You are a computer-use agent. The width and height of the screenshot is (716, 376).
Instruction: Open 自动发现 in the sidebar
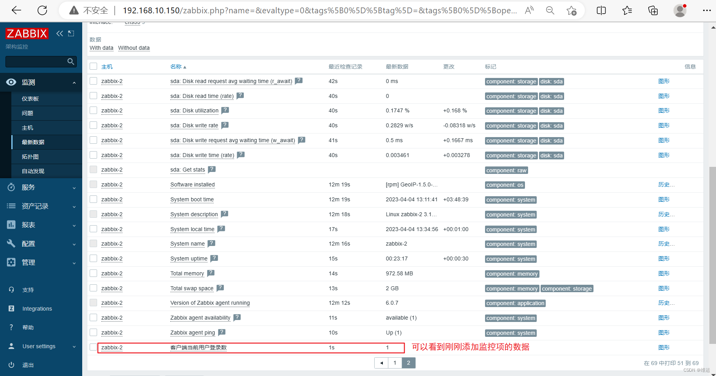click(33, 171)
